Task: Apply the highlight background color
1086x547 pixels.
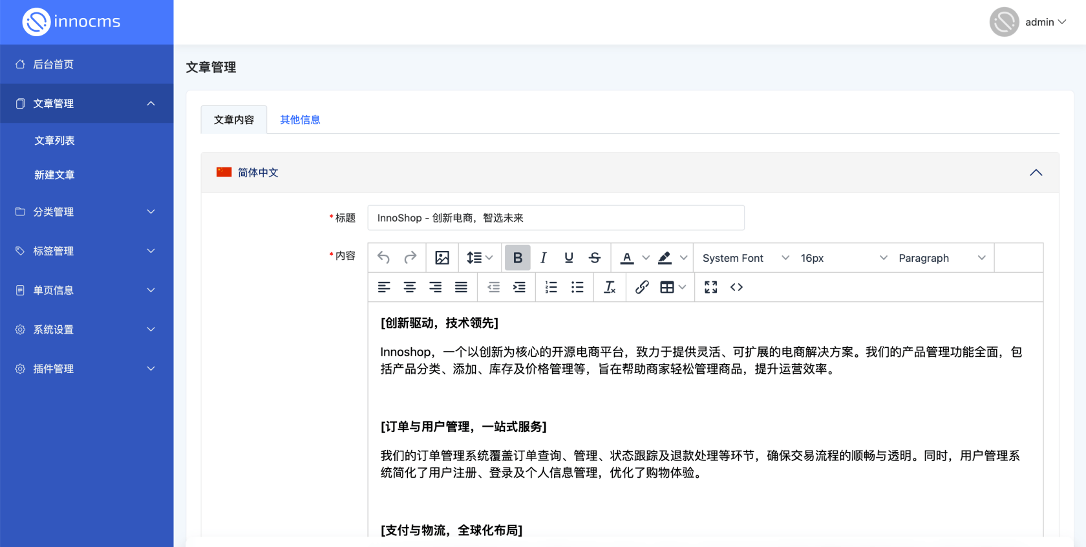Action: pos(665,258)
